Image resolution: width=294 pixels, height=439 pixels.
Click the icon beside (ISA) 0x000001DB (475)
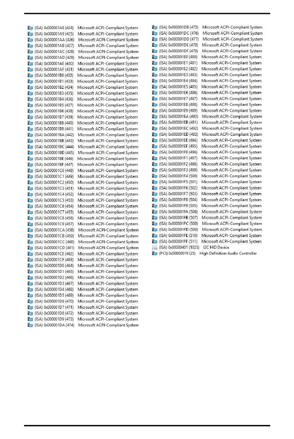click(x=155, y=27)
